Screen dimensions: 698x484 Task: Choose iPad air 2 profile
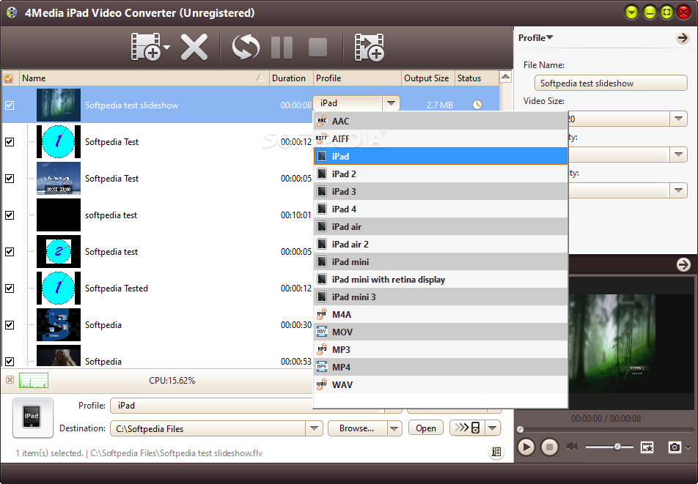[x=441, y=244]
